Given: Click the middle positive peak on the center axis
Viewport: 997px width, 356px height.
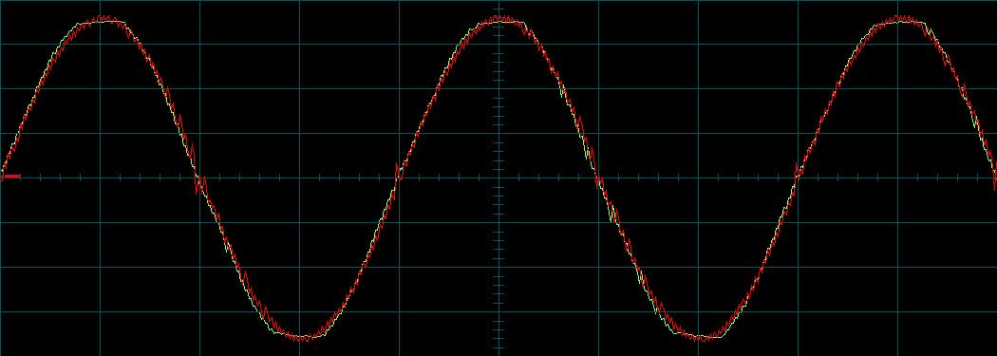Looking at the screenshot, I should [x=499, y=20].
